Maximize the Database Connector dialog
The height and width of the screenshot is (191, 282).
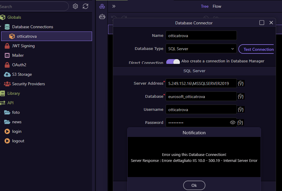click(x=262, y=23)
